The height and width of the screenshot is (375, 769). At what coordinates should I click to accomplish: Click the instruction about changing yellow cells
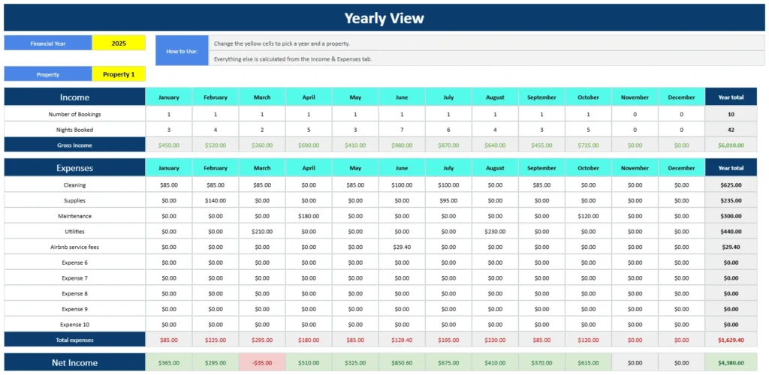click(x=487, y=43)
